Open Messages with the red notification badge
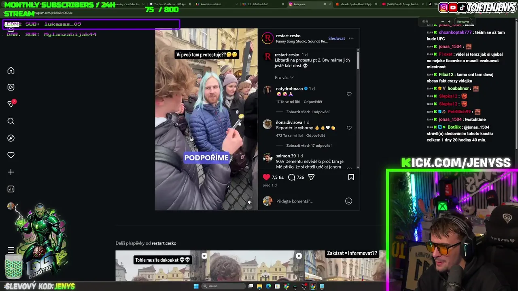The height and width of the screenshot is (291, 518). pyautogui.click(x=11, y=104)
